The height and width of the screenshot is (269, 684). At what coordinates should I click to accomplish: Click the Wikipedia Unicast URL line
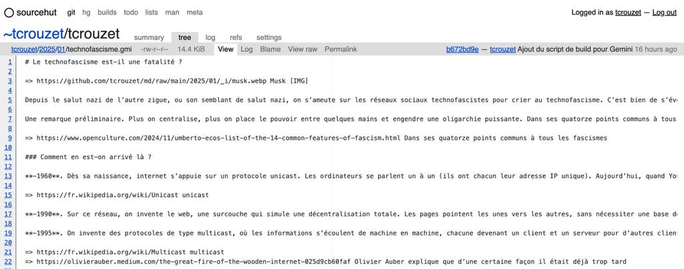click(x=116, y=195)
